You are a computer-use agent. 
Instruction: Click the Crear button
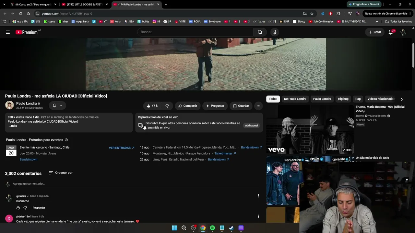point(375,32)
